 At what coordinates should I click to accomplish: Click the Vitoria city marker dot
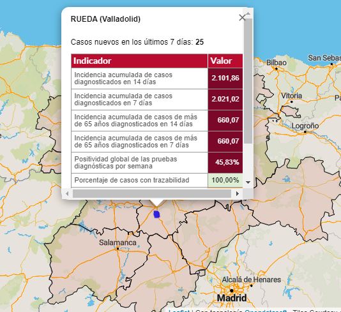tap(291, 101)
